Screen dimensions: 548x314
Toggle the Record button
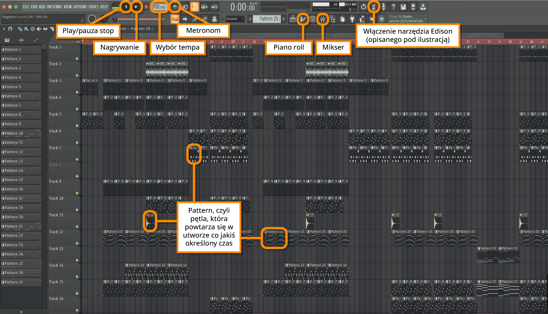coord(146,7)
